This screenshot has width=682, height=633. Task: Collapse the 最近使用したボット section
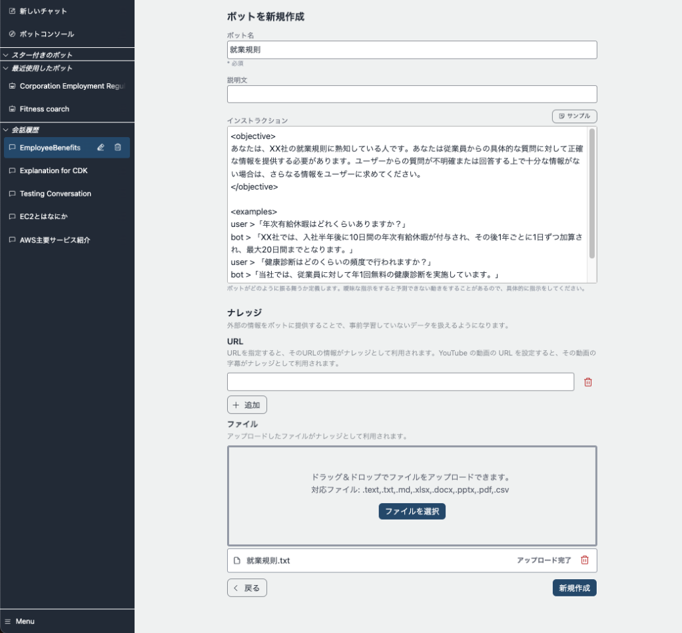[x=5, y=69]
